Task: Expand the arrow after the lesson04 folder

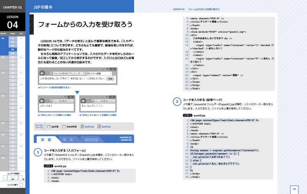Action: 76,127
